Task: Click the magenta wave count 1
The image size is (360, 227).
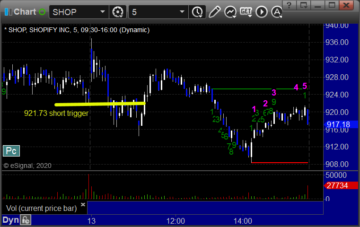Action: click(254, 109)
